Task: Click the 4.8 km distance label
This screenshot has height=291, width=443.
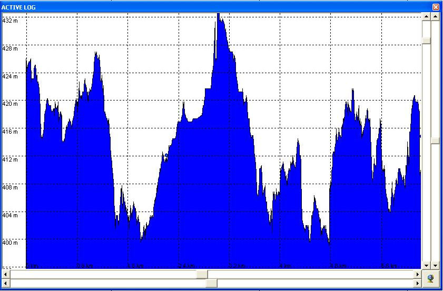Action: click(339, 266)
